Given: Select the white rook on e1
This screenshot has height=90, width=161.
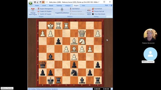Looking at the screenshot, I should pyautogui.click(x=66, y=25).
